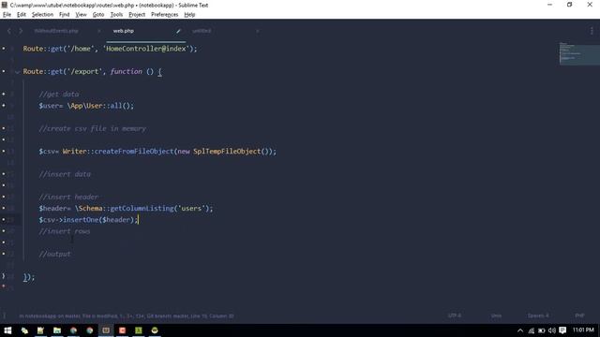Click the minimap preview at top right

[x=579, y=53]
